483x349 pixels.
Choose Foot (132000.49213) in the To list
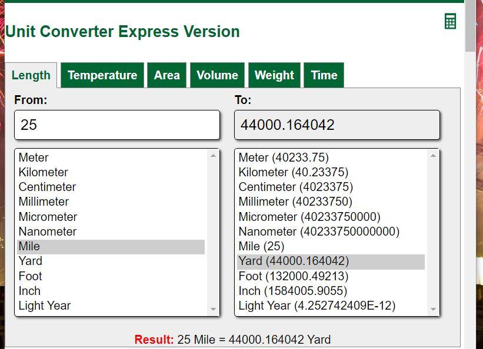pyautogui.click(x=331, y=276)
